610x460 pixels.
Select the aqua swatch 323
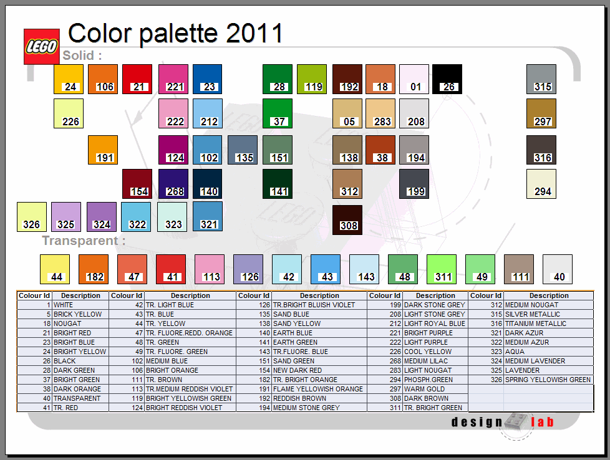(x=172, y=216)
